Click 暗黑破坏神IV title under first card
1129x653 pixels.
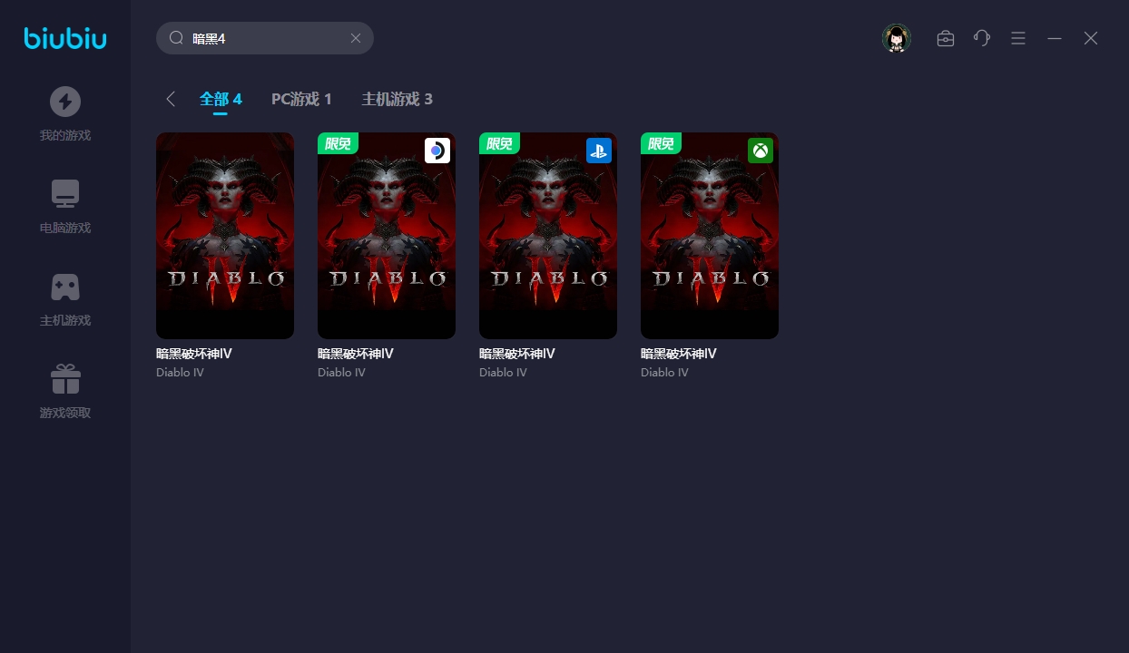194,354
